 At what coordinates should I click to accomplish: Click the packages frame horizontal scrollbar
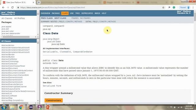(16, 37)
